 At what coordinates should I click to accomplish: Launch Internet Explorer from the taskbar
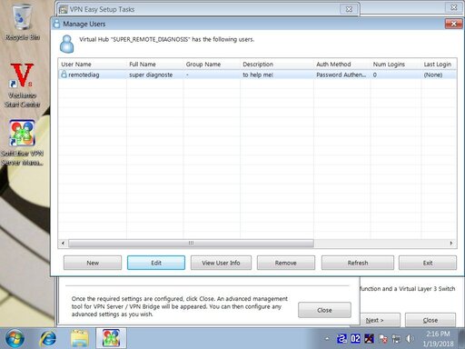[48, 338]
